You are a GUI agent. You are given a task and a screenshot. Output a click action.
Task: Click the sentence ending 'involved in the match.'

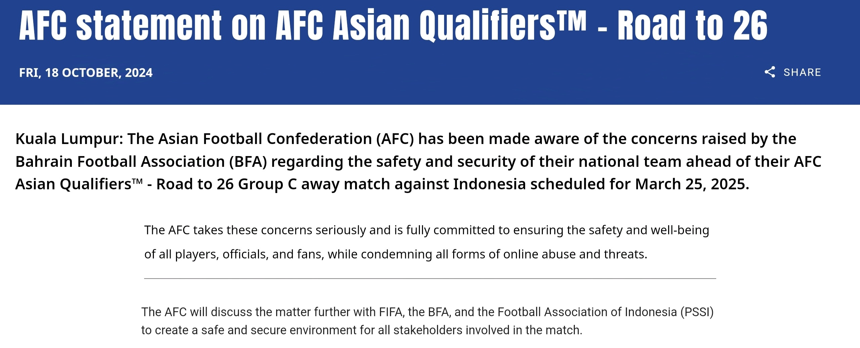click(361, 330)
